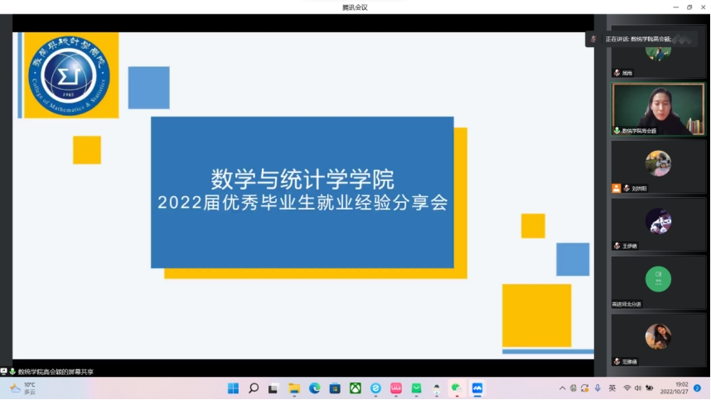Click the screen sharing status label at bottom-left
711x400 pixels.
(x=55, y=372)
